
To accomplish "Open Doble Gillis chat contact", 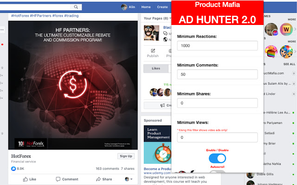I will click(x=265, y=174).
